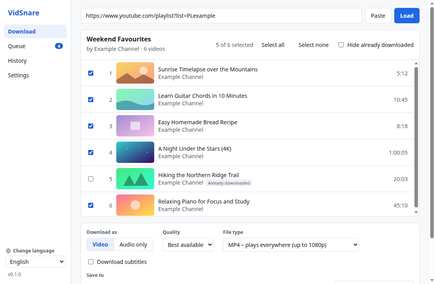
Task: Click the Paste button
Action: [378, 16]
